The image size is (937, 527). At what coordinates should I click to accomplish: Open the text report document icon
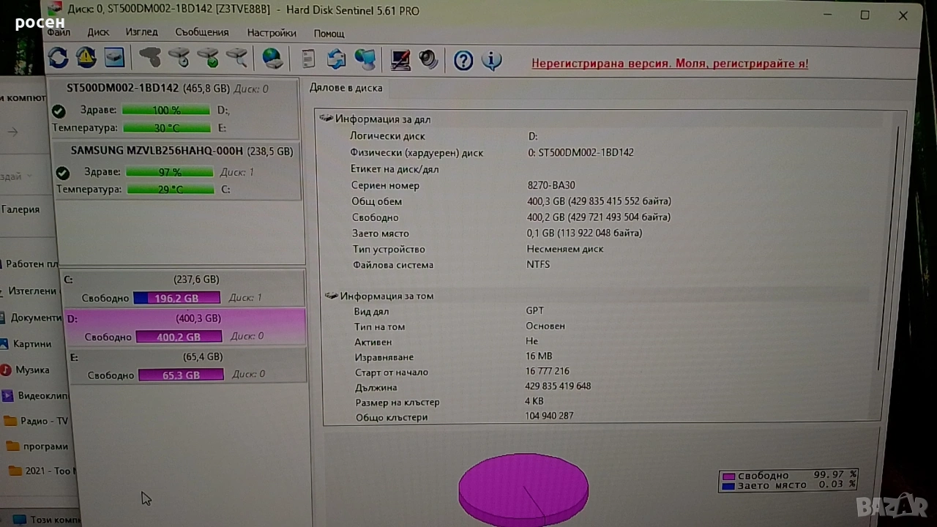[308, 59]
